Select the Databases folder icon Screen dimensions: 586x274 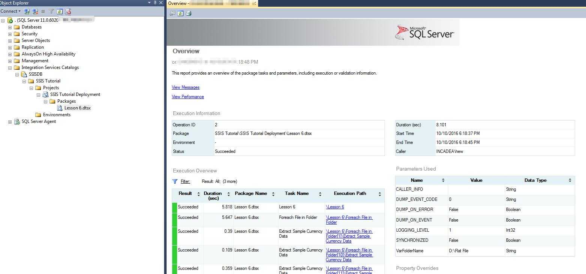pos(17,27)
